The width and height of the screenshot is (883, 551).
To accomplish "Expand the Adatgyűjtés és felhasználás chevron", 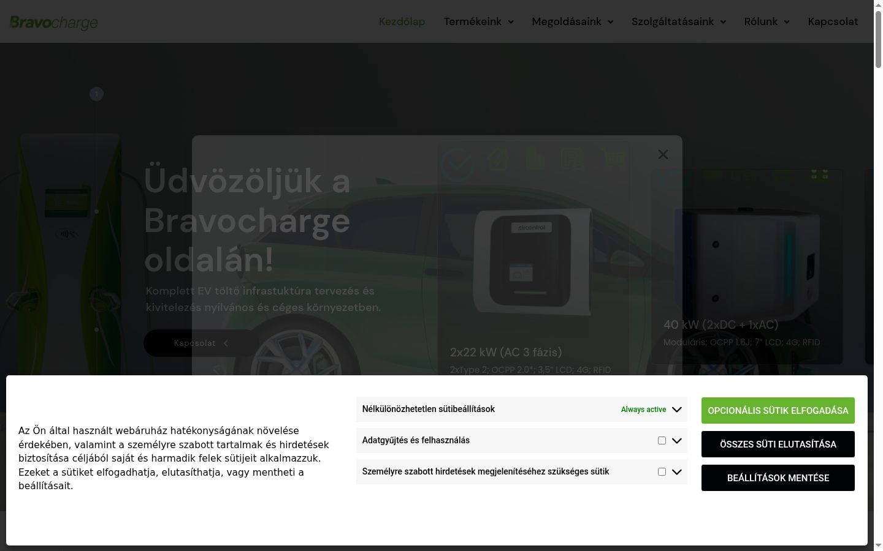I will (x=677, y=441).
